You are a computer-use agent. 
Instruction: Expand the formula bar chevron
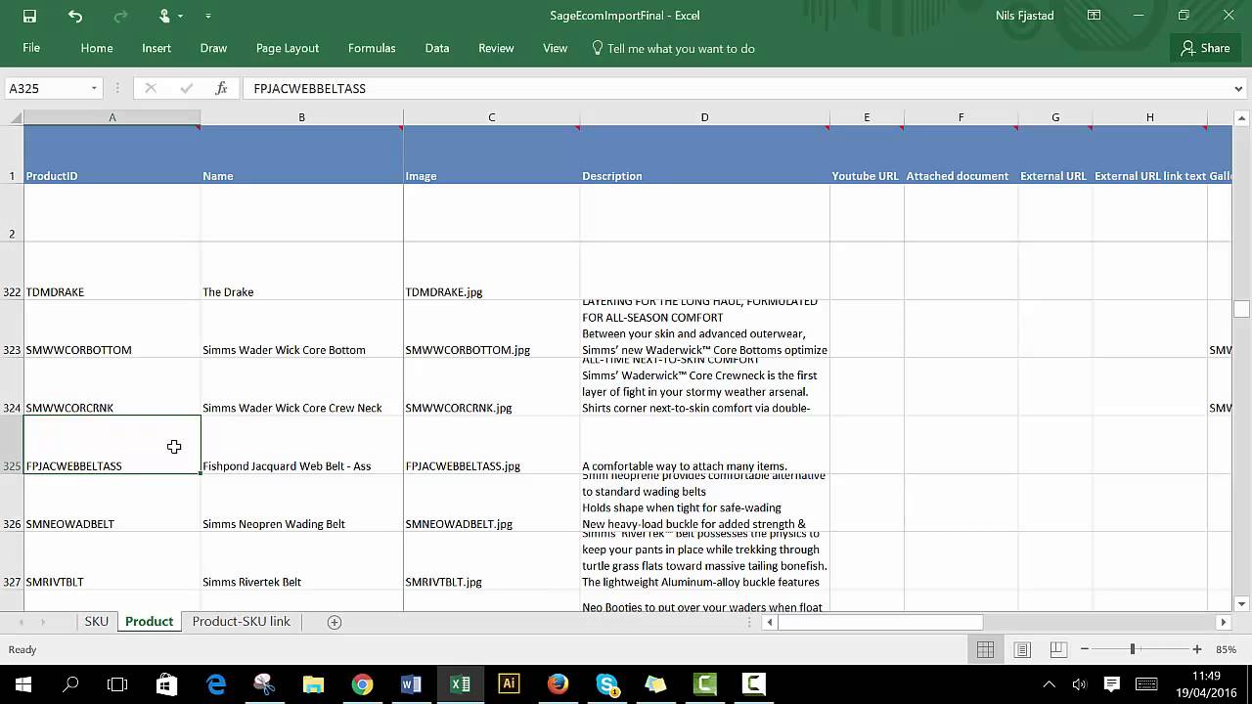[1239, 88]
